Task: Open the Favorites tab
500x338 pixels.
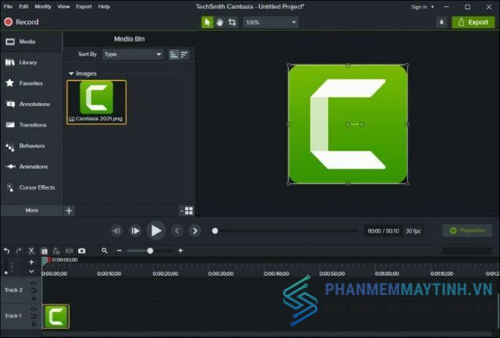Action: tap(31, 84)
